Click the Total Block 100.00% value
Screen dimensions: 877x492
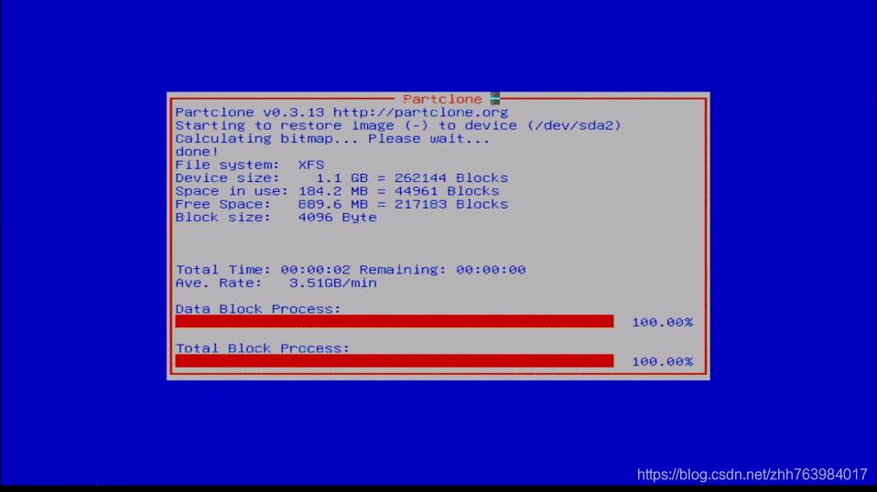(x=662, y=362)
